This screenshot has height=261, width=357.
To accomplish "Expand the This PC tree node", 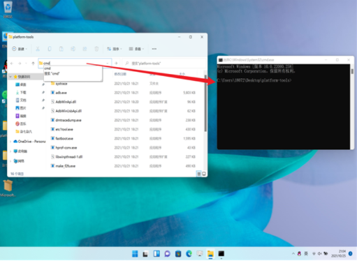I will (10, 151).
